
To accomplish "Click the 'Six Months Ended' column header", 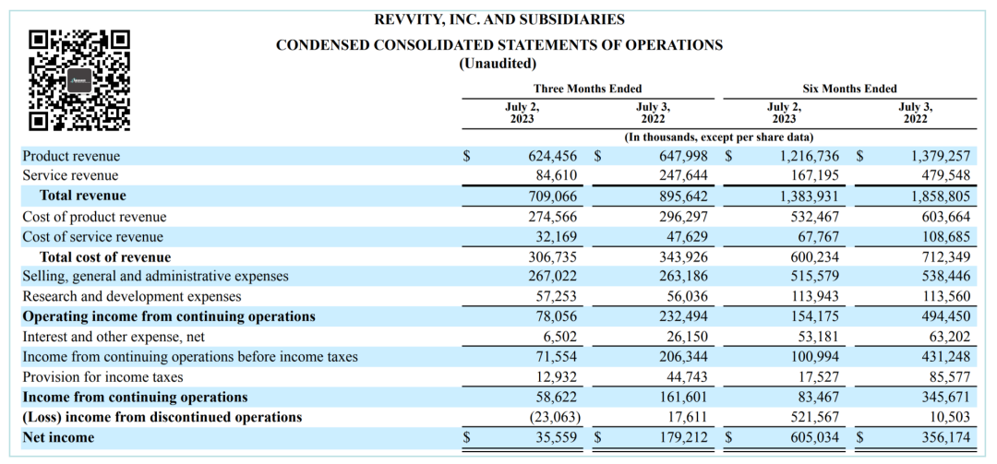I will [x=849, y=89].
